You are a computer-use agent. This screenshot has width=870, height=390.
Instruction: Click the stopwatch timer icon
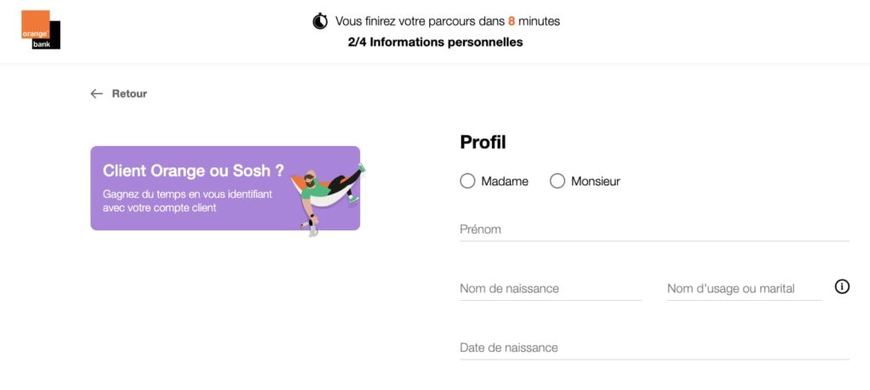(x=320, y=21)
